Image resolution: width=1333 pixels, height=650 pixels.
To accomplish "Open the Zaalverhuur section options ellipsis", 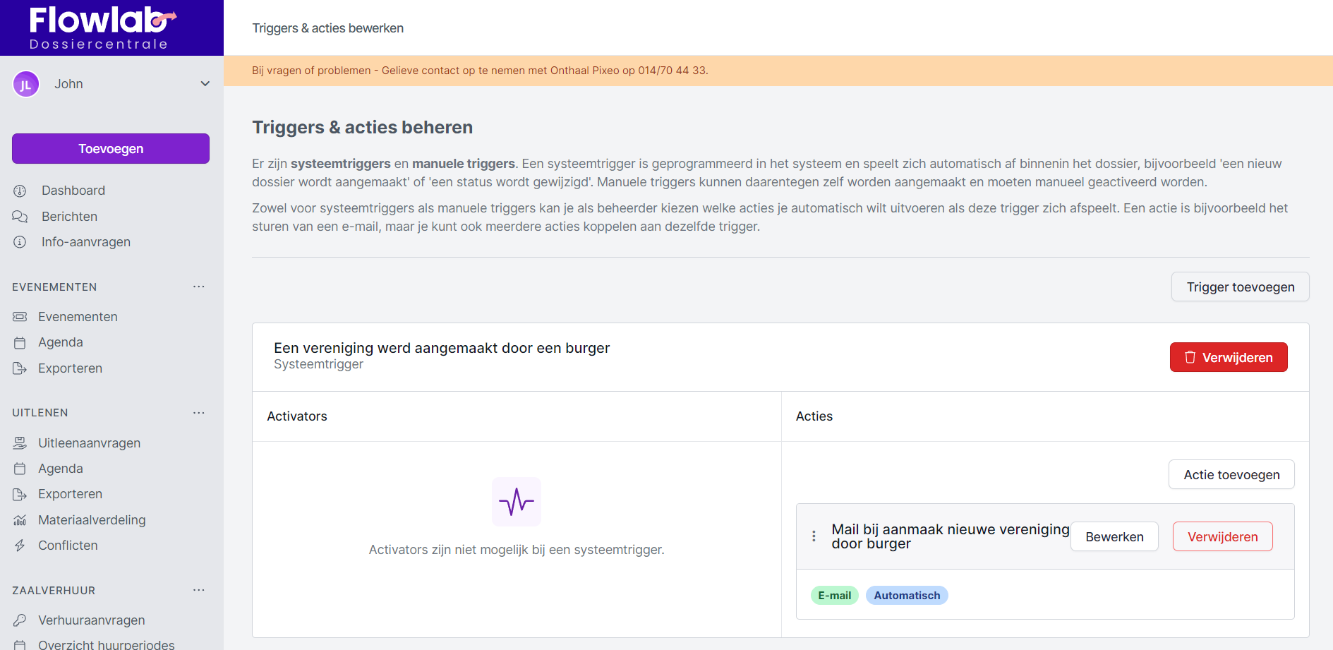I will click(x=199, y=590).
